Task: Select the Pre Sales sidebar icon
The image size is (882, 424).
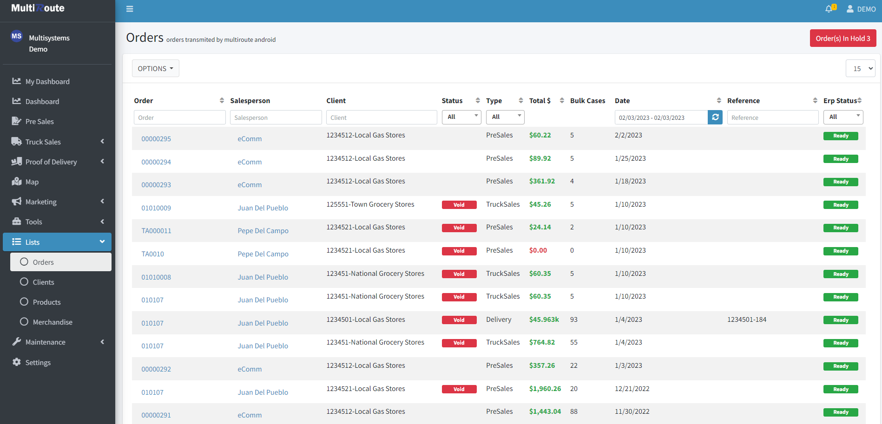Action: [x=17, y=121]
